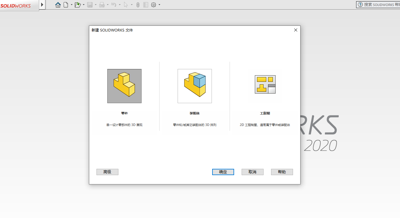Click the description 2D 工程制图，通常属于零件或装配体
The image size is (400, 218).
[265, 125]
